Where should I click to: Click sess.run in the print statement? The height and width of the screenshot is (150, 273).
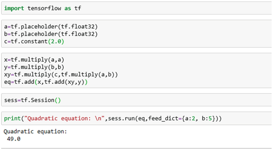121,118
